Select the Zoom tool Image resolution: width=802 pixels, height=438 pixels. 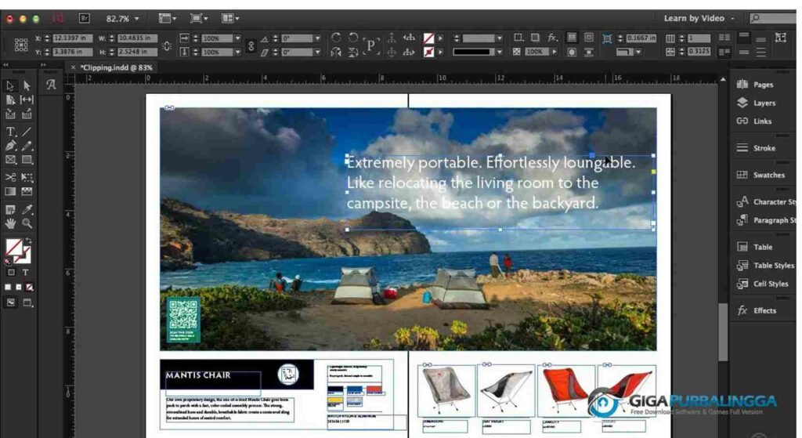pyautogui.click(x=27, y=223)
